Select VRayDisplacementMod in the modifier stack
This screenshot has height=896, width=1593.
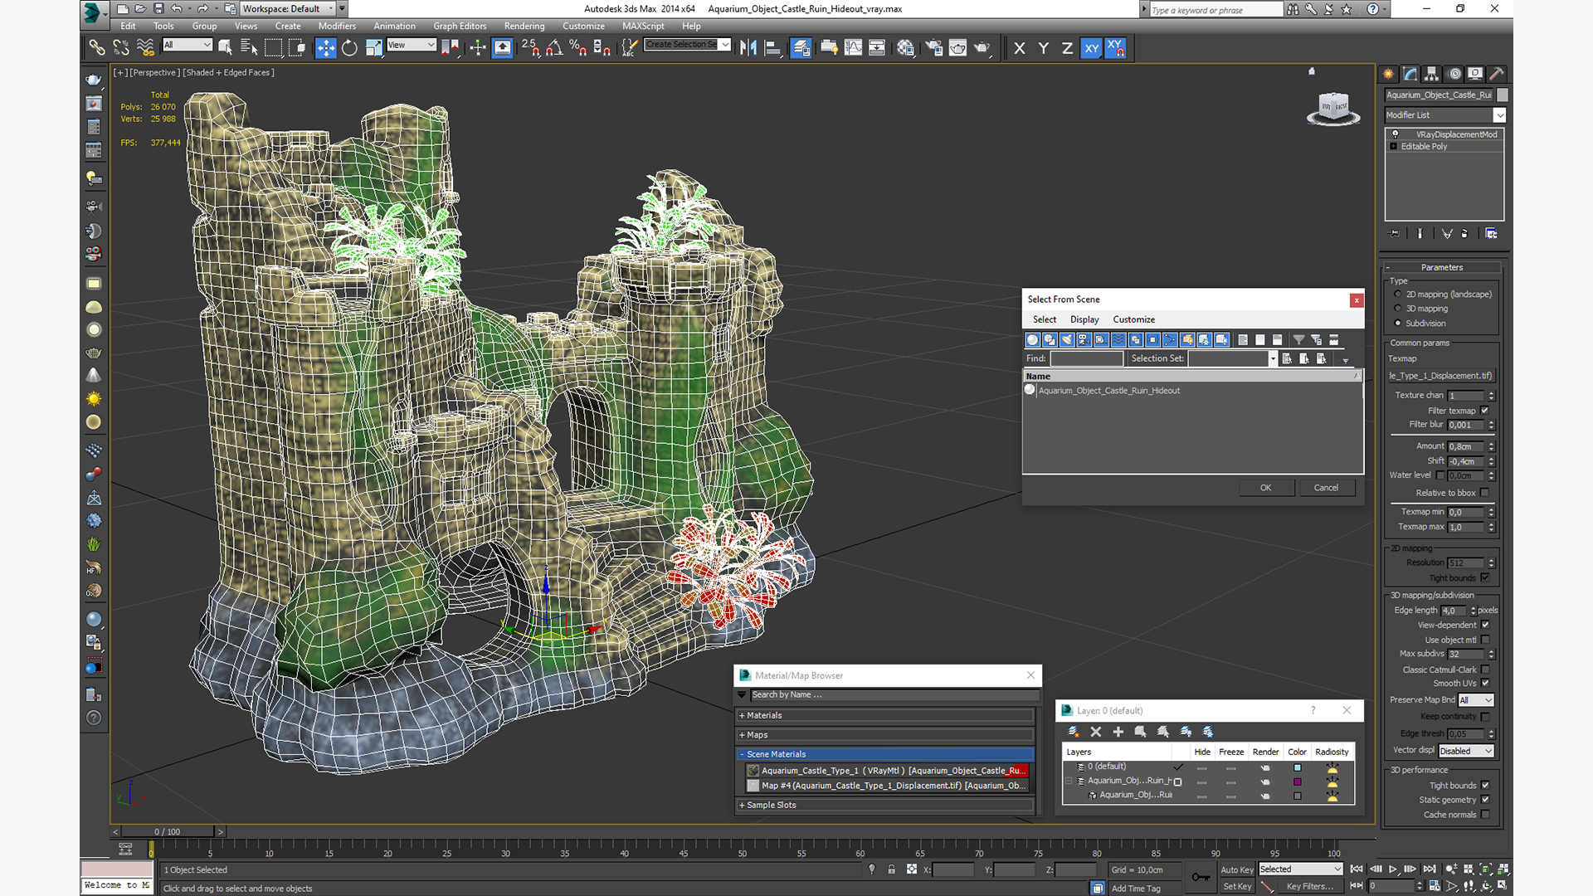1456,134
